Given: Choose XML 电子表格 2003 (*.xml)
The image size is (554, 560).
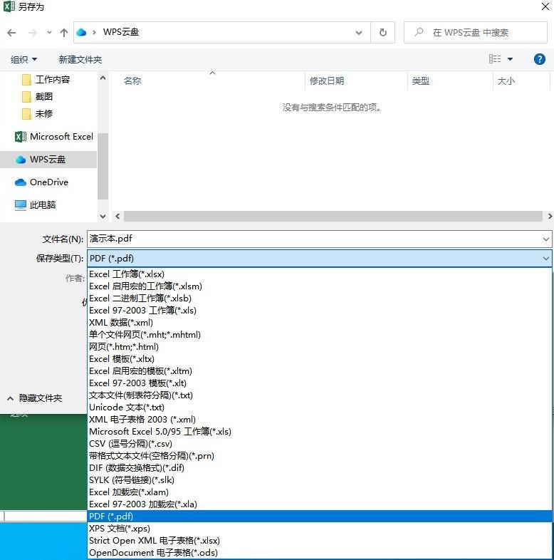Looking at the screenshot, I should pos(320,420).
